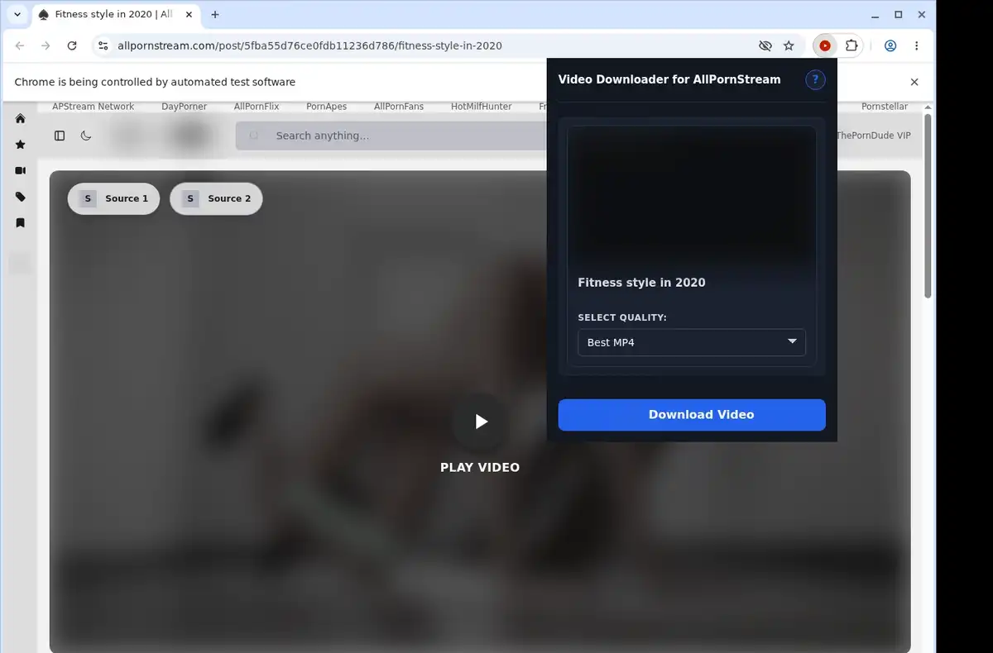
Task: Click the page vertical scrollbar
Action: (928, 207)
